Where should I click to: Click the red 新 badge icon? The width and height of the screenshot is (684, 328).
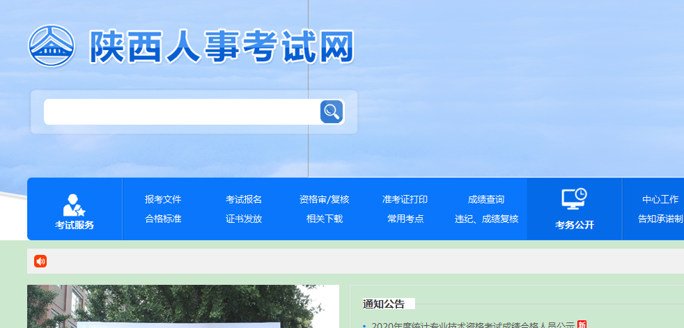click(x=582, y=325)
